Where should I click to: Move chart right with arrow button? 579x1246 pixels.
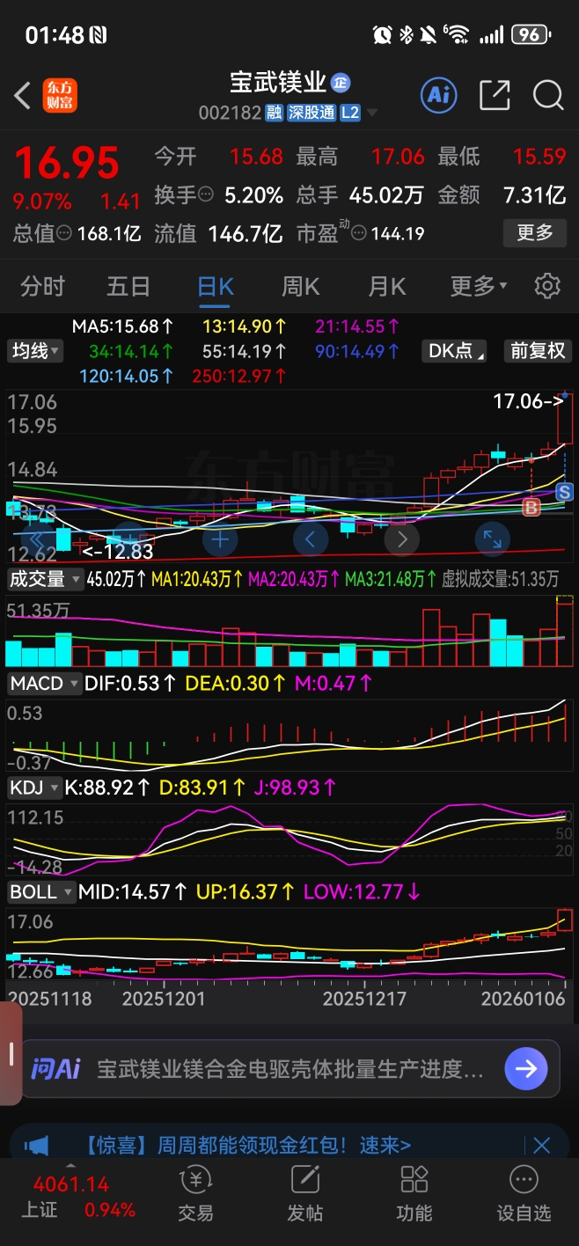[x=402, y=539]
